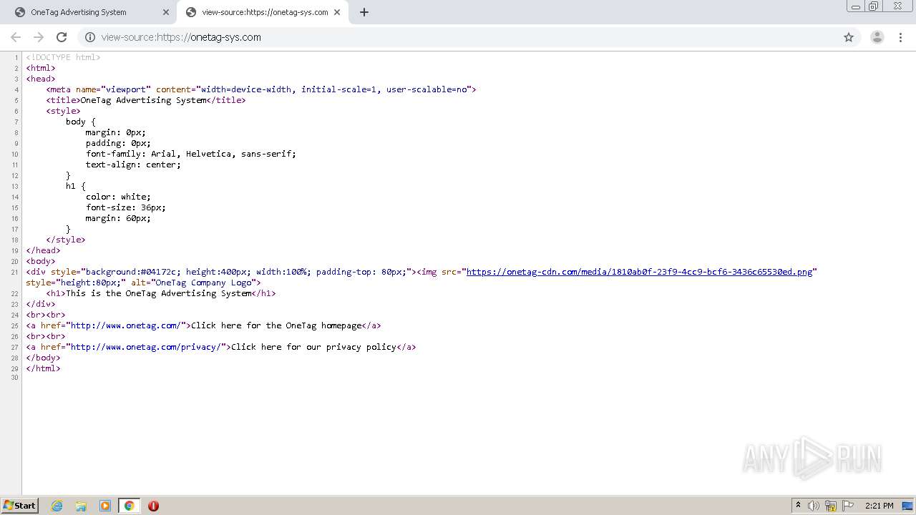Close the OneTag Advertising System tab
The width and height of the screenshot is (916, 515).
(x=166, y=12)
